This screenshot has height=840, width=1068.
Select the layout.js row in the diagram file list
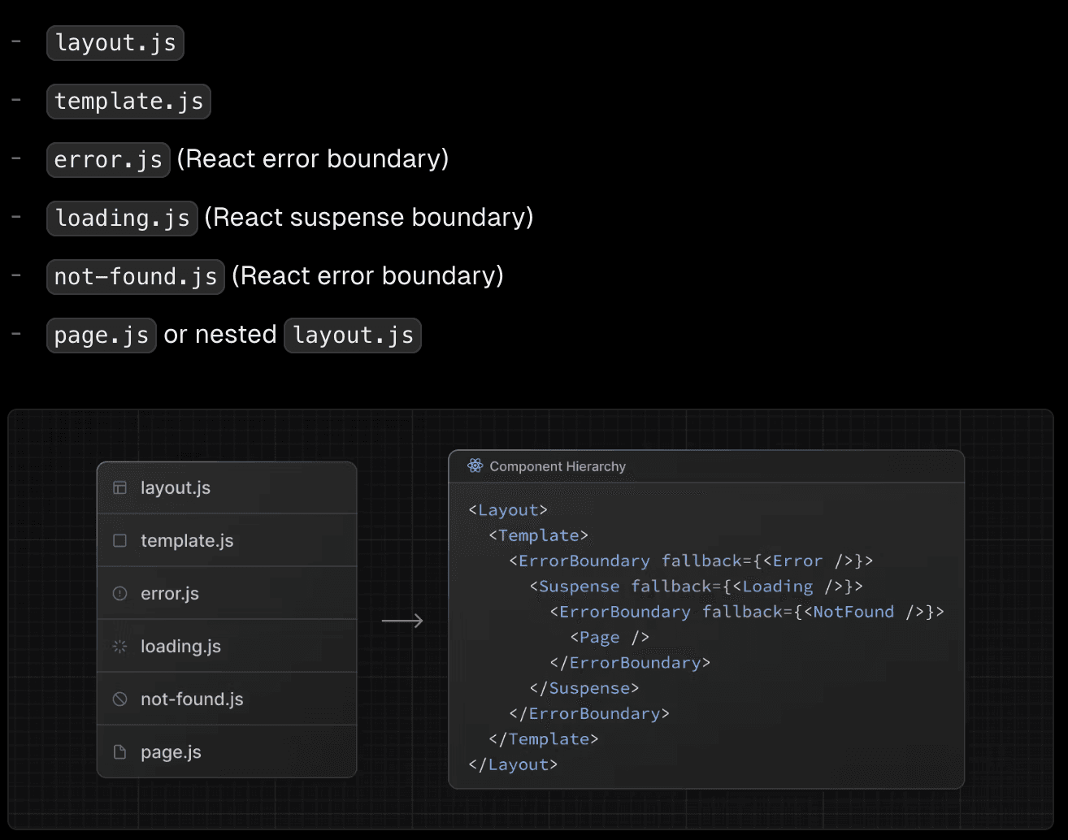227,487
